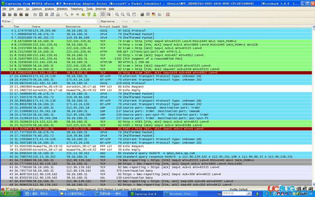Click Profile: Default in status bar
315x197 pixels.
(x=238, y=189)
